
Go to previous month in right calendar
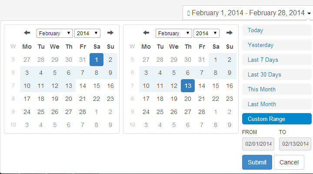coord(146,33)
